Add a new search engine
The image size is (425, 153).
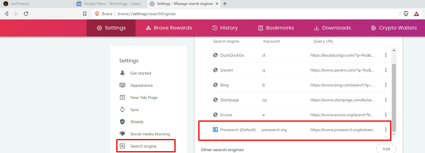pyautogui.click(x=386, y=149)
